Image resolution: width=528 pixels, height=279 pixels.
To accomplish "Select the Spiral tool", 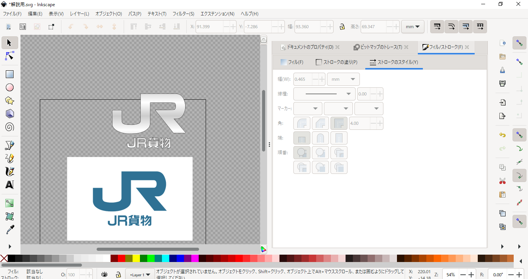I will [x=10, y=127].
